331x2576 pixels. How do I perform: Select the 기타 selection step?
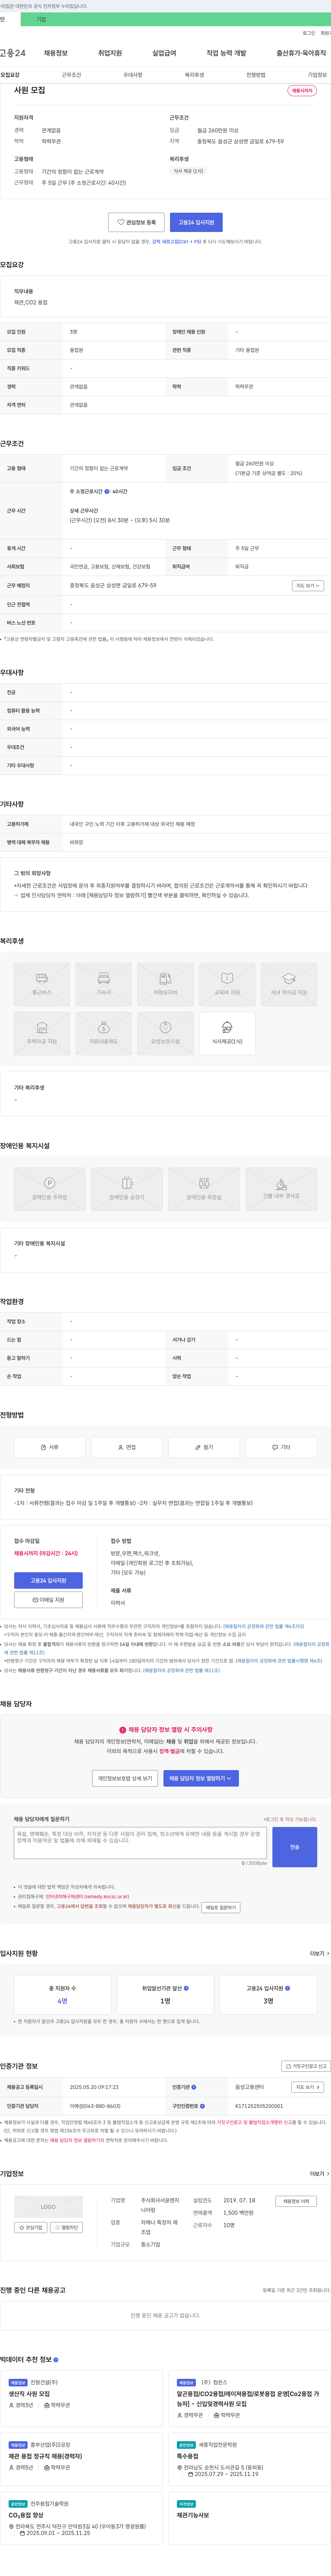[x=281, y=1447]
